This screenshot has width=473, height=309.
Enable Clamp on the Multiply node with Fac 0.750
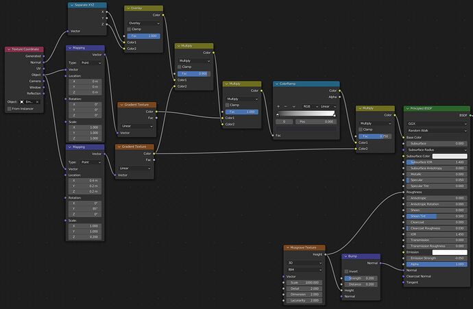(x=361, y=129)
